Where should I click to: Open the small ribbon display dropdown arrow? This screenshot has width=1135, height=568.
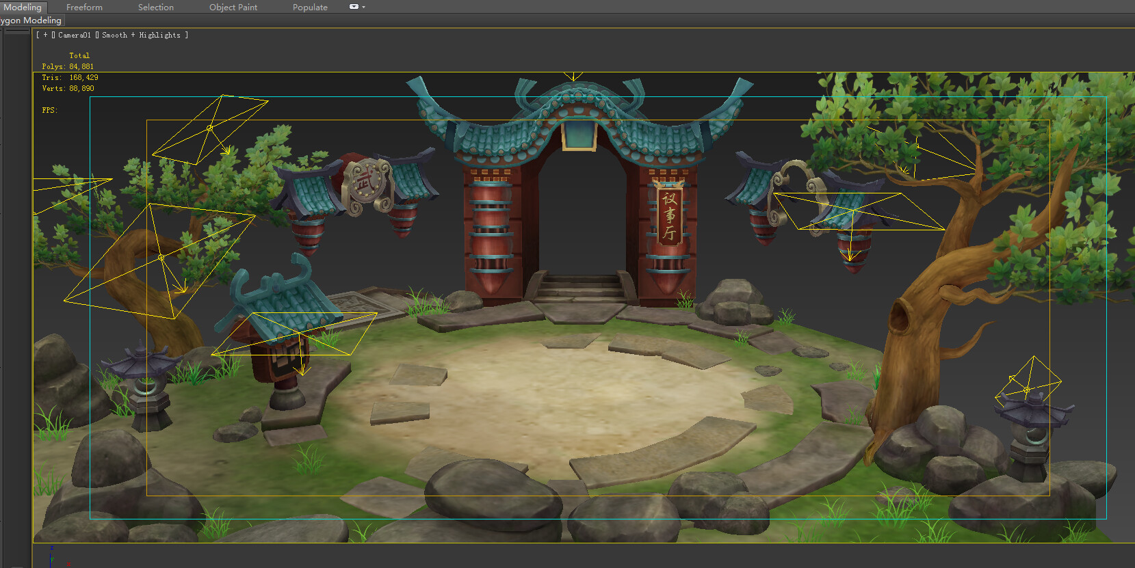click(x=363, y=8)
